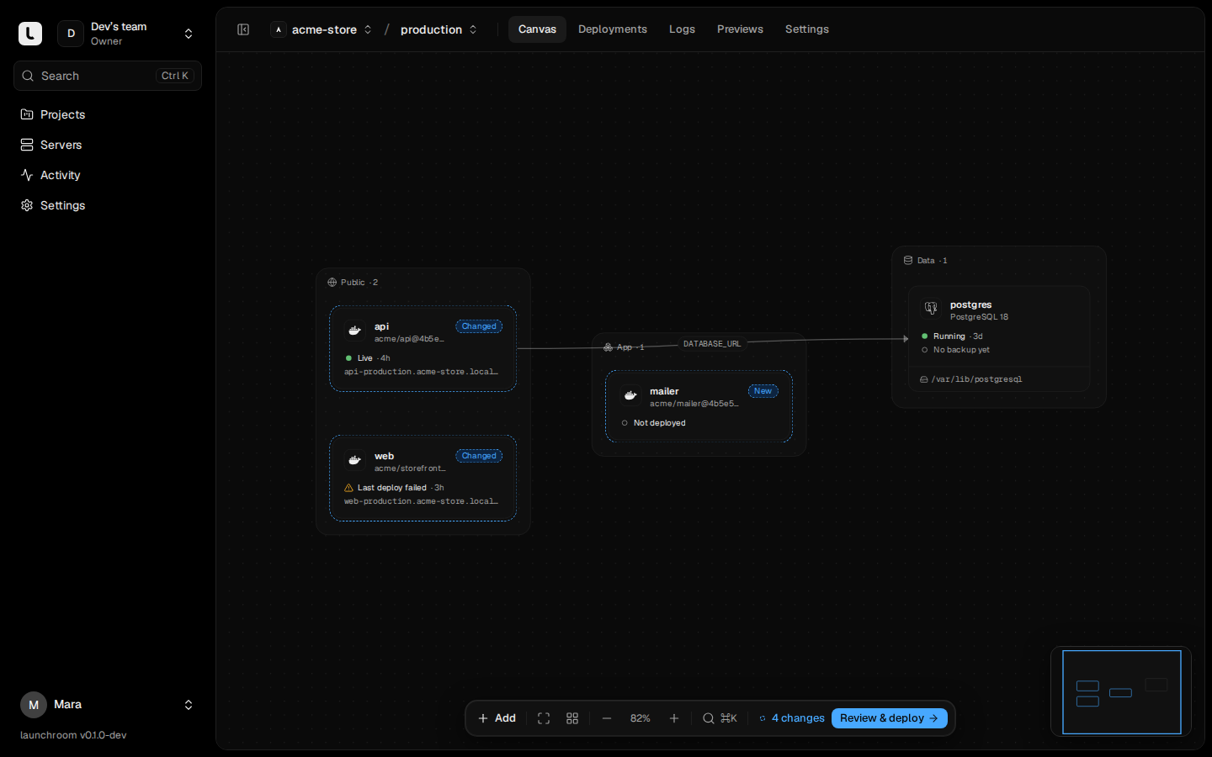
Task: Click the Changed badge on api card
Action: pyautogui.click(x=479, y=326)
